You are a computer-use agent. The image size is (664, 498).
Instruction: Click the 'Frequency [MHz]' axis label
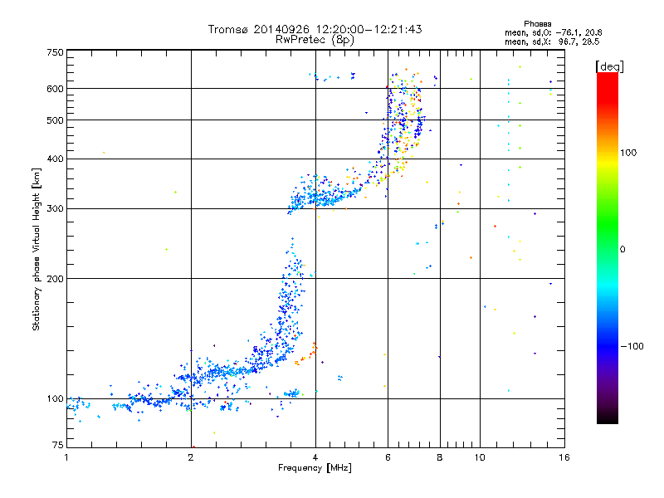[315, 468]
